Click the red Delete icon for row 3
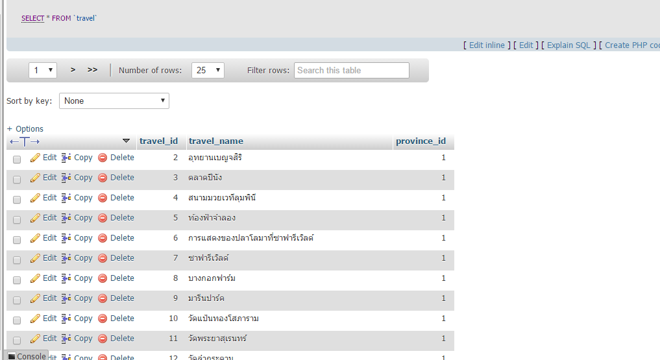 103,178
